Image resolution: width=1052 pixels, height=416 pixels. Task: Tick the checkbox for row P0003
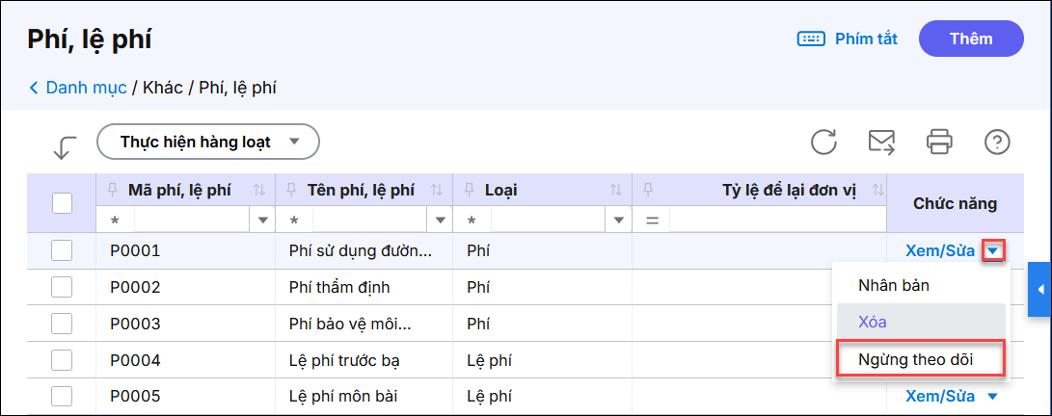pos(62,324)
